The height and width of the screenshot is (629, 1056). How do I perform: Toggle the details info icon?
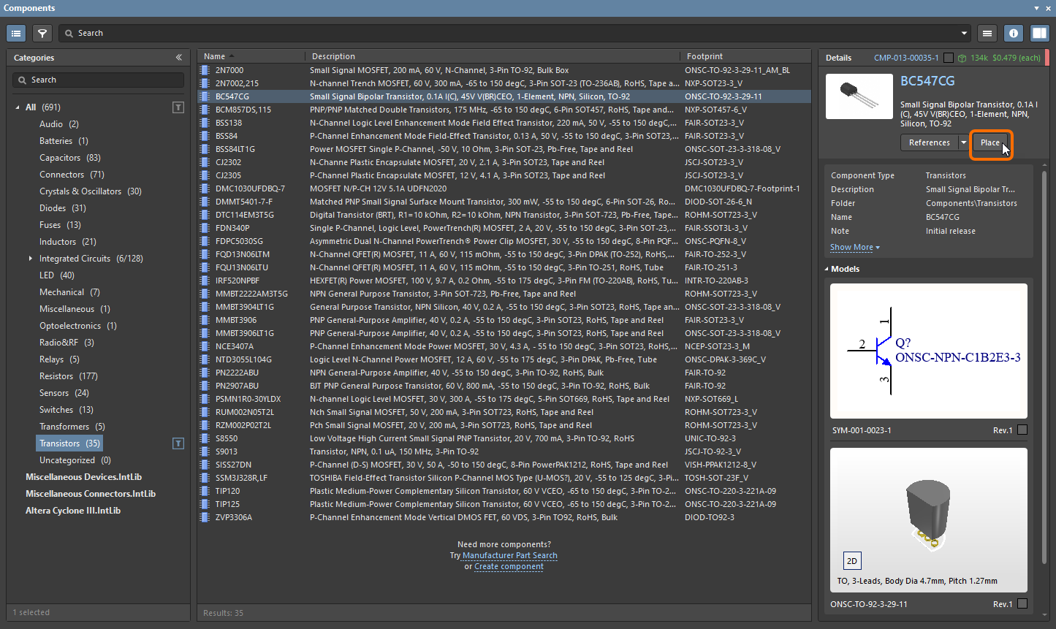pyautogui.click(x=1013, y=33)
